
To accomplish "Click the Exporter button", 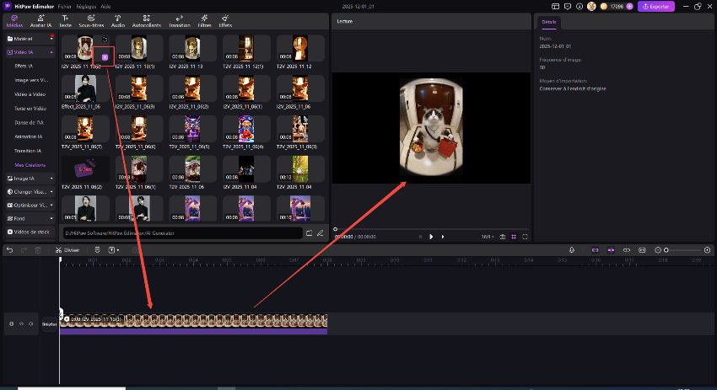I will pos(655,6).
